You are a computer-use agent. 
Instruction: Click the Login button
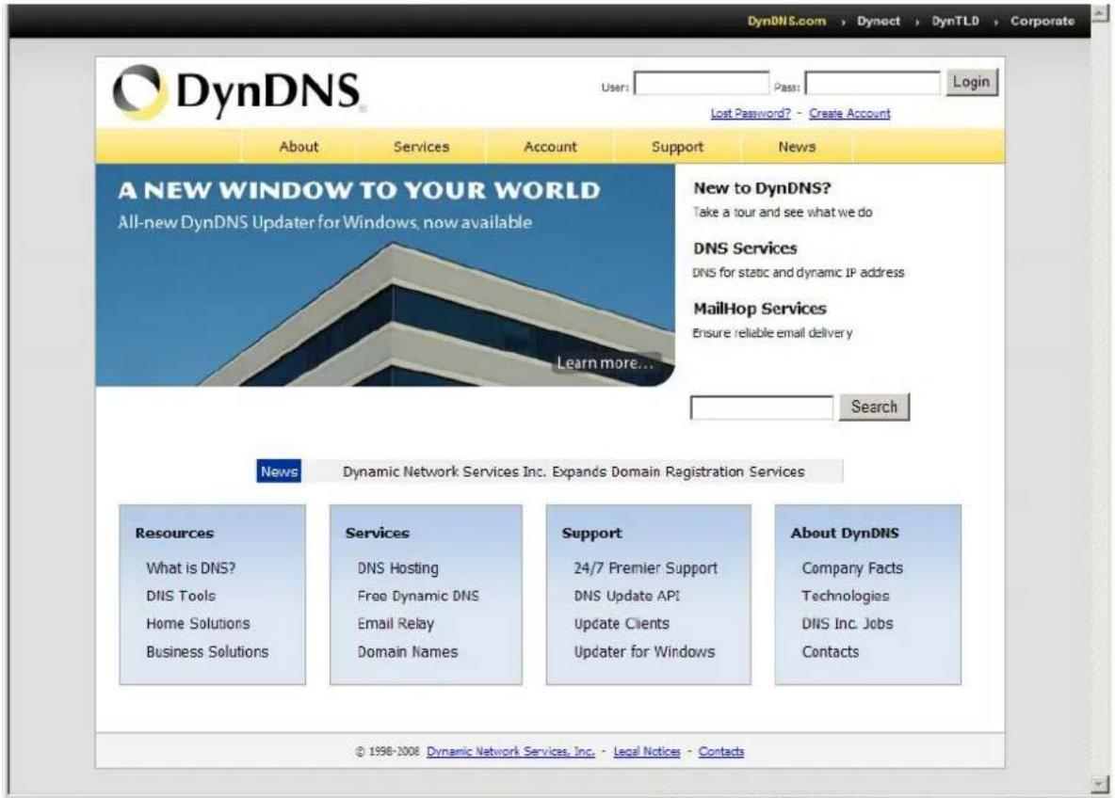(x=971, y=82)
